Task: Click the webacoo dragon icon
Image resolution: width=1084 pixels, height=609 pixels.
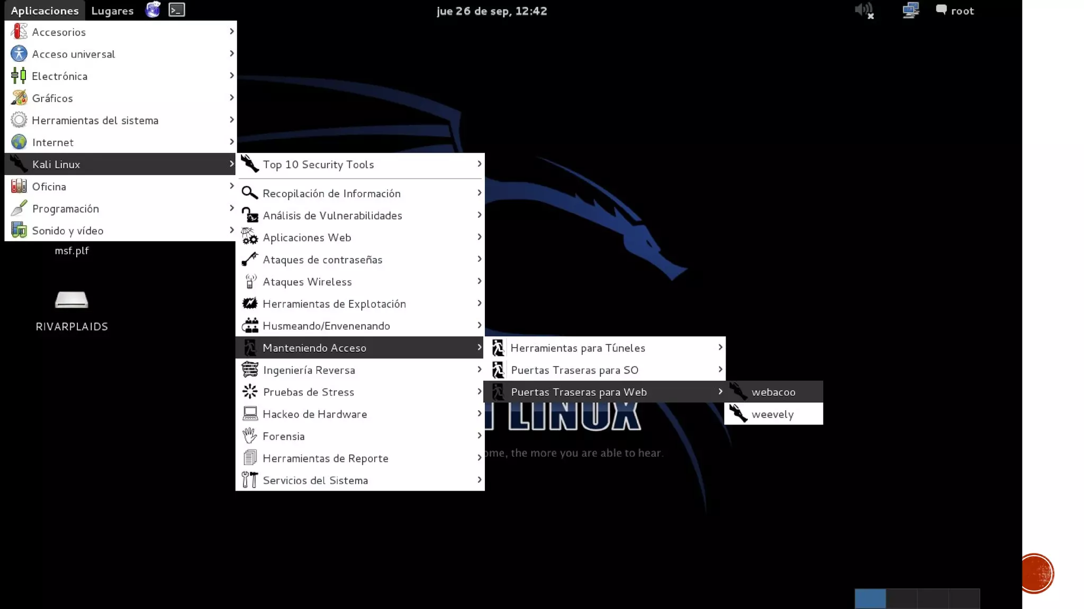Action: click(x=738, y=392)
